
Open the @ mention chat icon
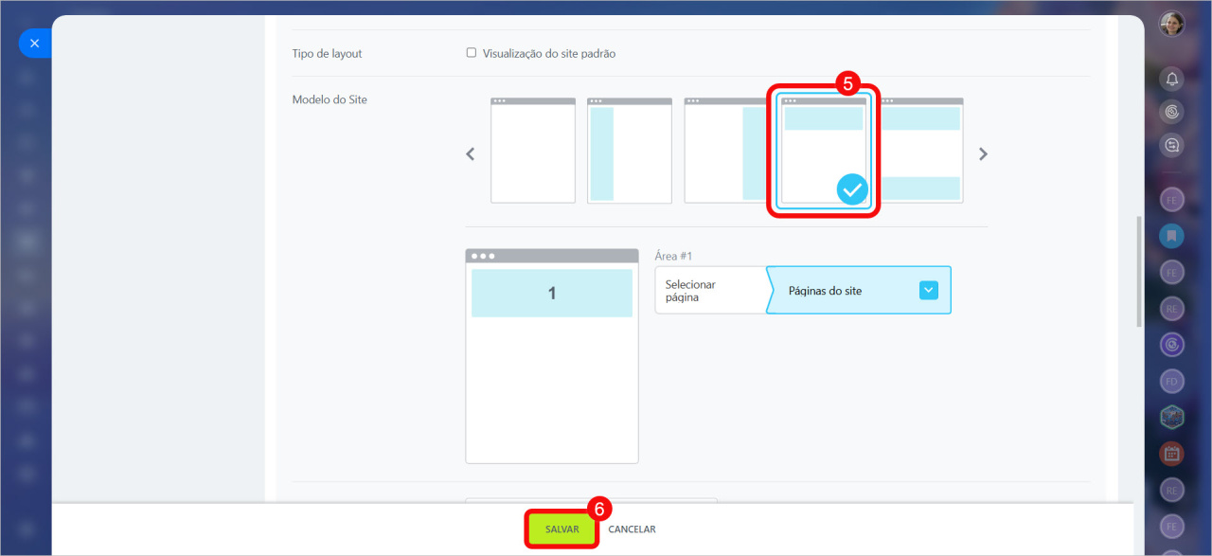tap(1172, 345)
